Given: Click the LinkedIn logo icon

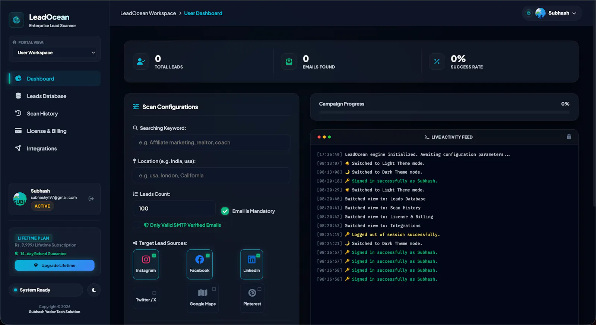Looking at the screenshot, I should pos(251,259).
